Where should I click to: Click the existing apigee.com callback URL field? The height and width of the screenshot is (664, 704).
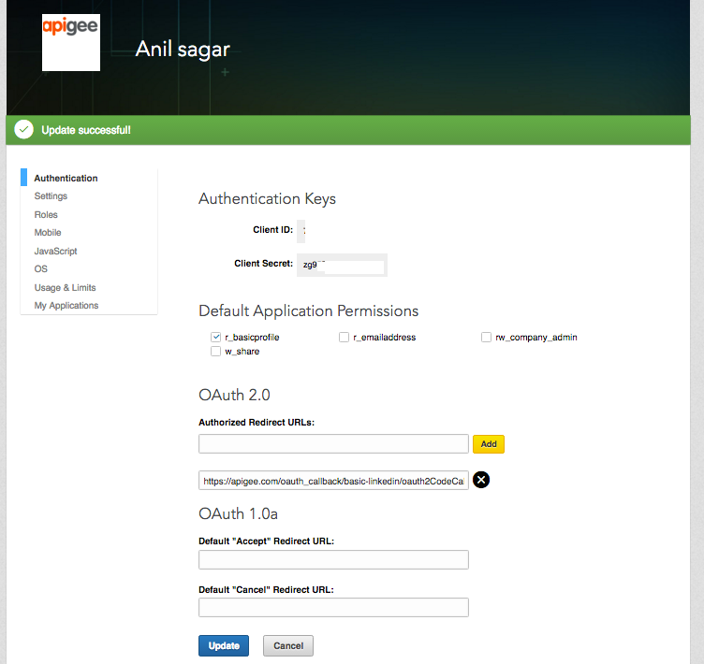(x=333, y=481)
